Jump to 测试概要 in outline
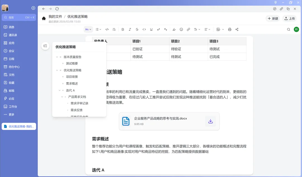Image resolution: width=302 pixels, height=177 pixels. (x=72, y=63)
